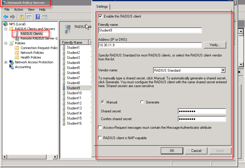The height and width of the screenshot is (168, 245).
Task: Click the Network Access Protection icon
Action: 11,62
